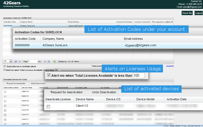Select enlarged '42Gears SureLock' company cell
This screenshot has height=127, width=203.
click(x=55, y=45)
